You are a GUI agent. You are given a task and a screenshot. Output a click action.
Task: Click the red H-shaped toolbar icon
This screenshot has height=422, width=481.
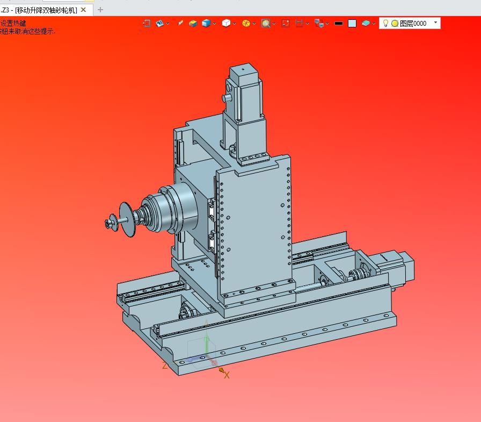click(299, 23)
